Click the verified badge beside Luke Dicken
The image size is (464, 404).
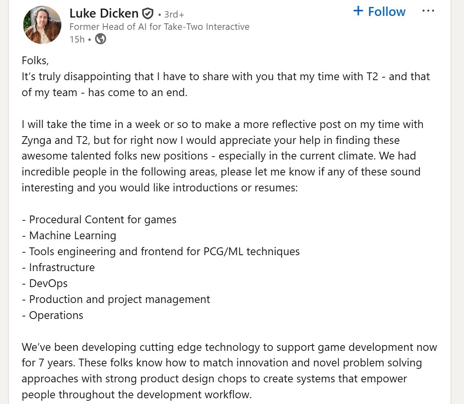pyautogui.click(x=148, y=14)
